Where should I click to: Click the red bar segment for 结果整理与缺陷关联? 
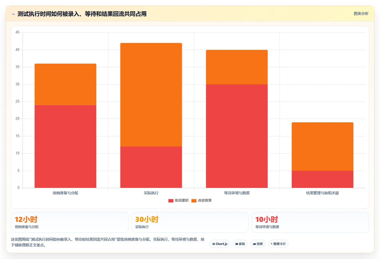click(x=322, y=179)
